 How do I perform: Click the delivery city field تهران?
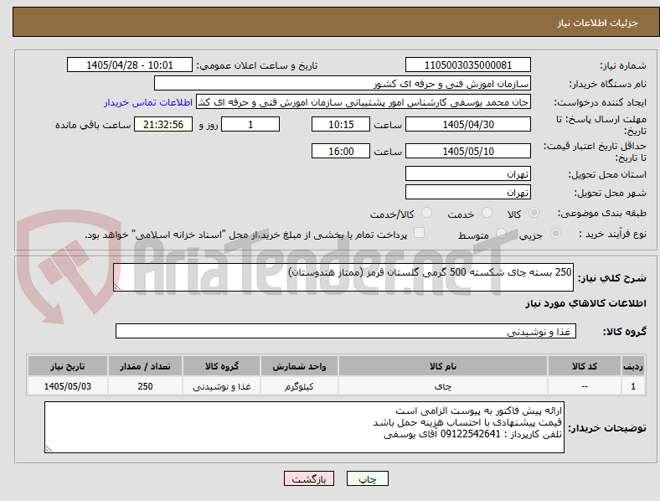click(x=467, y=192)
